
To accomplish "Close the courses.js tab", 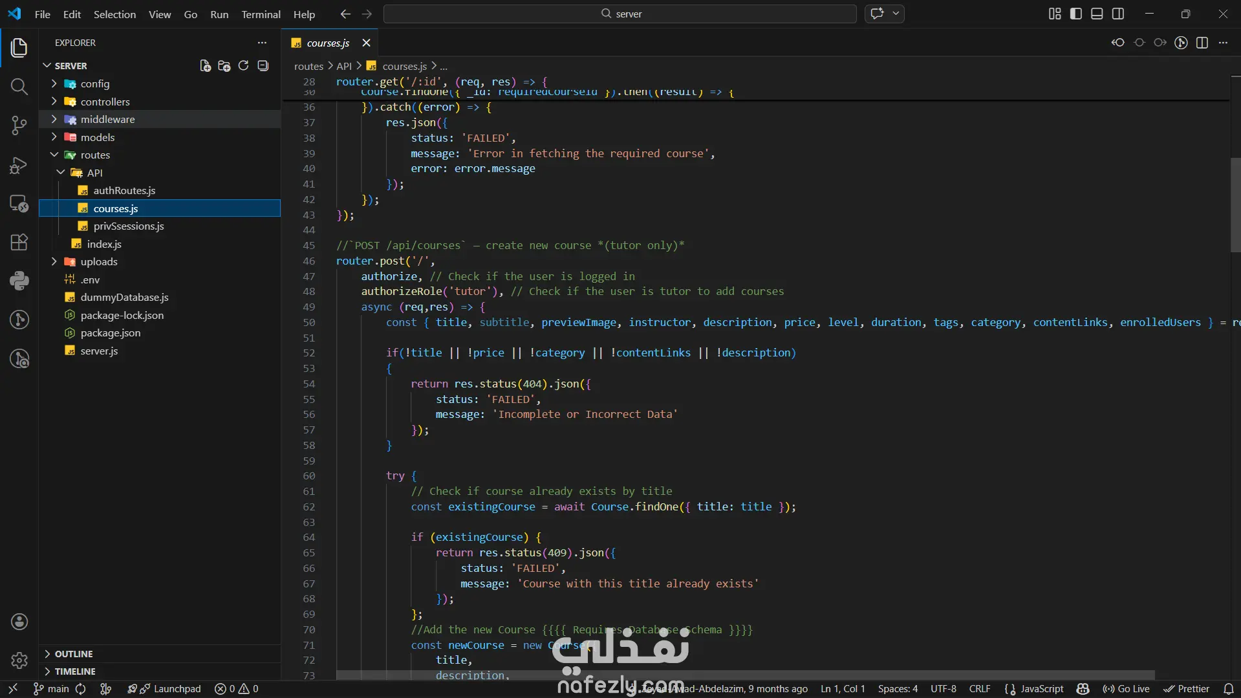I will (366, 43).
